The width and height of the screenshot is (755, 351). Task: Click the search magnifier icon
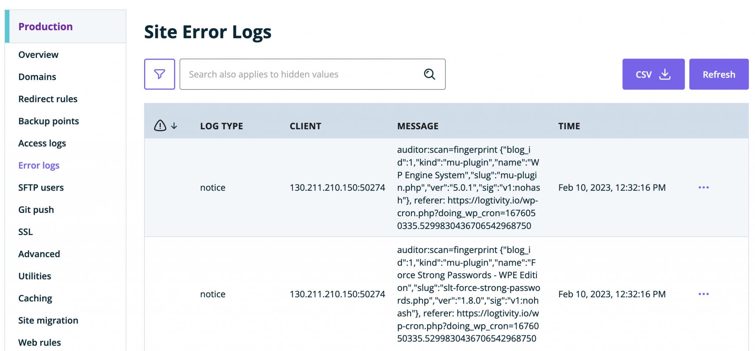429,74
